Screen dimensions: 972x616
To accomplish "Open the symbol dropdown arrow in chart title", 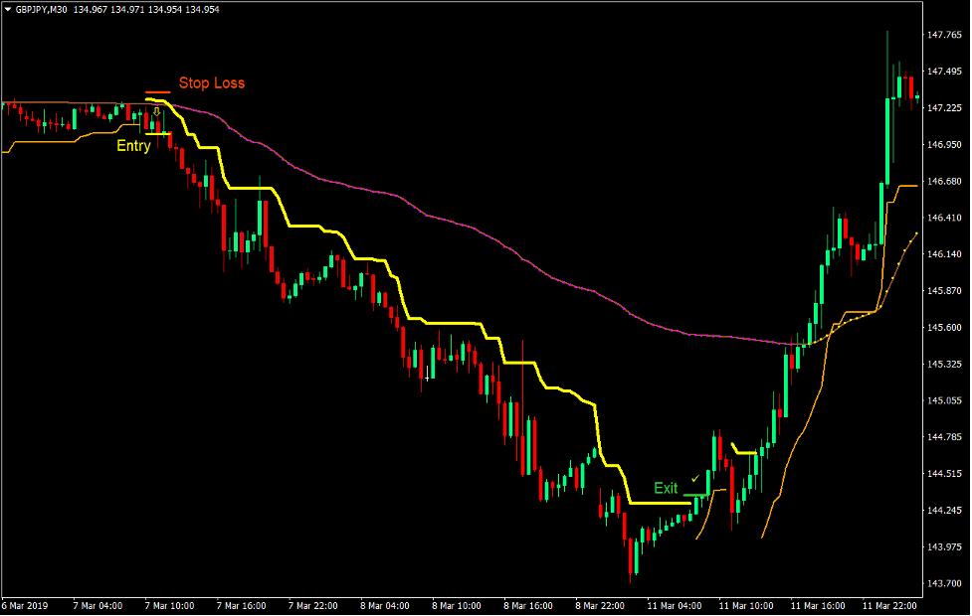I will [x=10, y=9].
